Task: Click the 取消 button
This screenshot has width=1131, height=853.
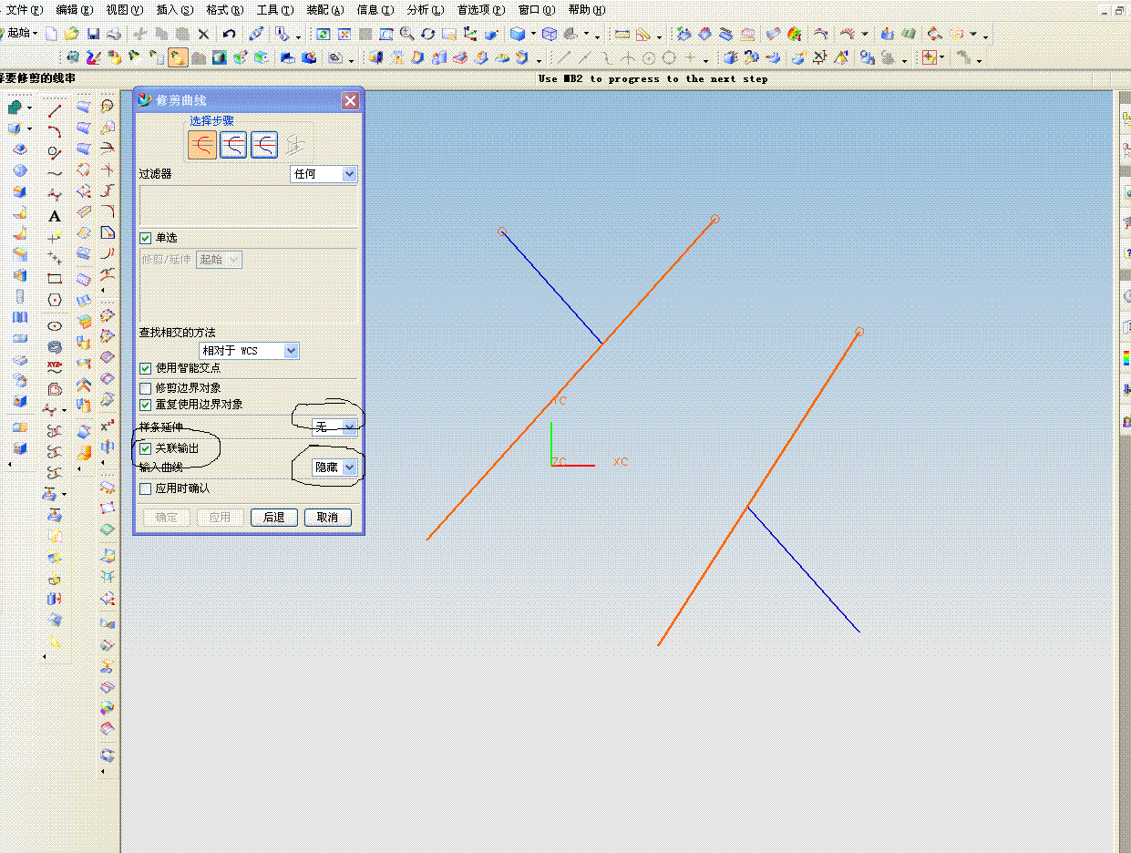Action: click(327, 518)
